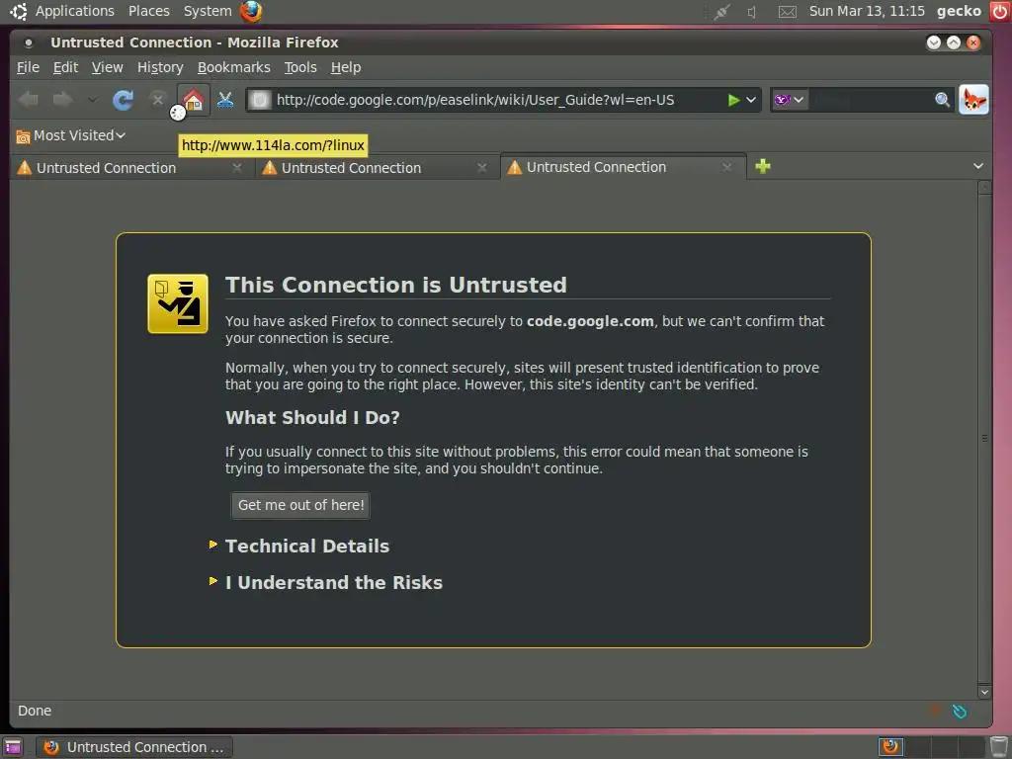Click the mail envelope tray icon

pos(787,12)
